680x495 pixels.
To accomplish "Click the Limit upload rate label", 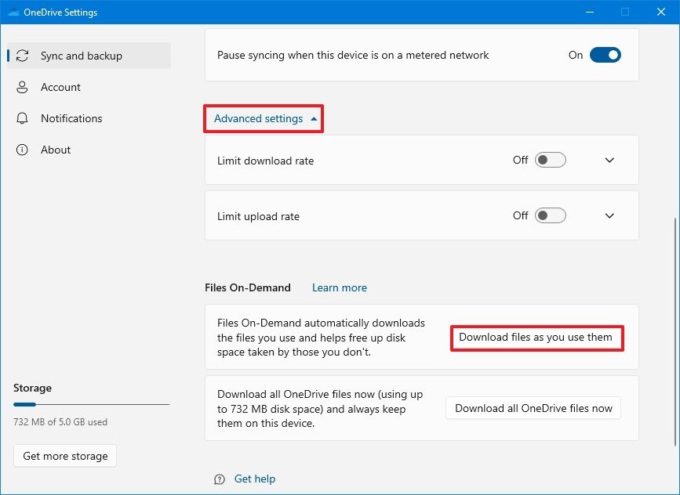I will coord(259,216).
